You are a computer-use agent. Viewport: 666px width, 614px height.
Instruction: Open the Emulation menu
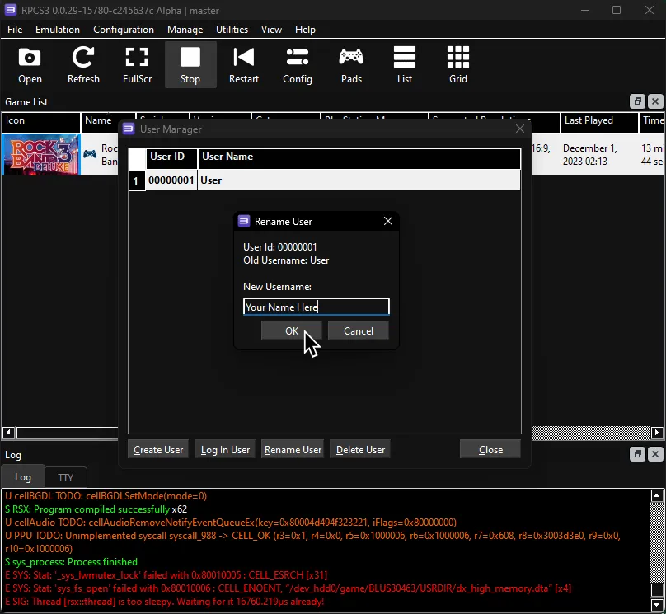point(57,29)
